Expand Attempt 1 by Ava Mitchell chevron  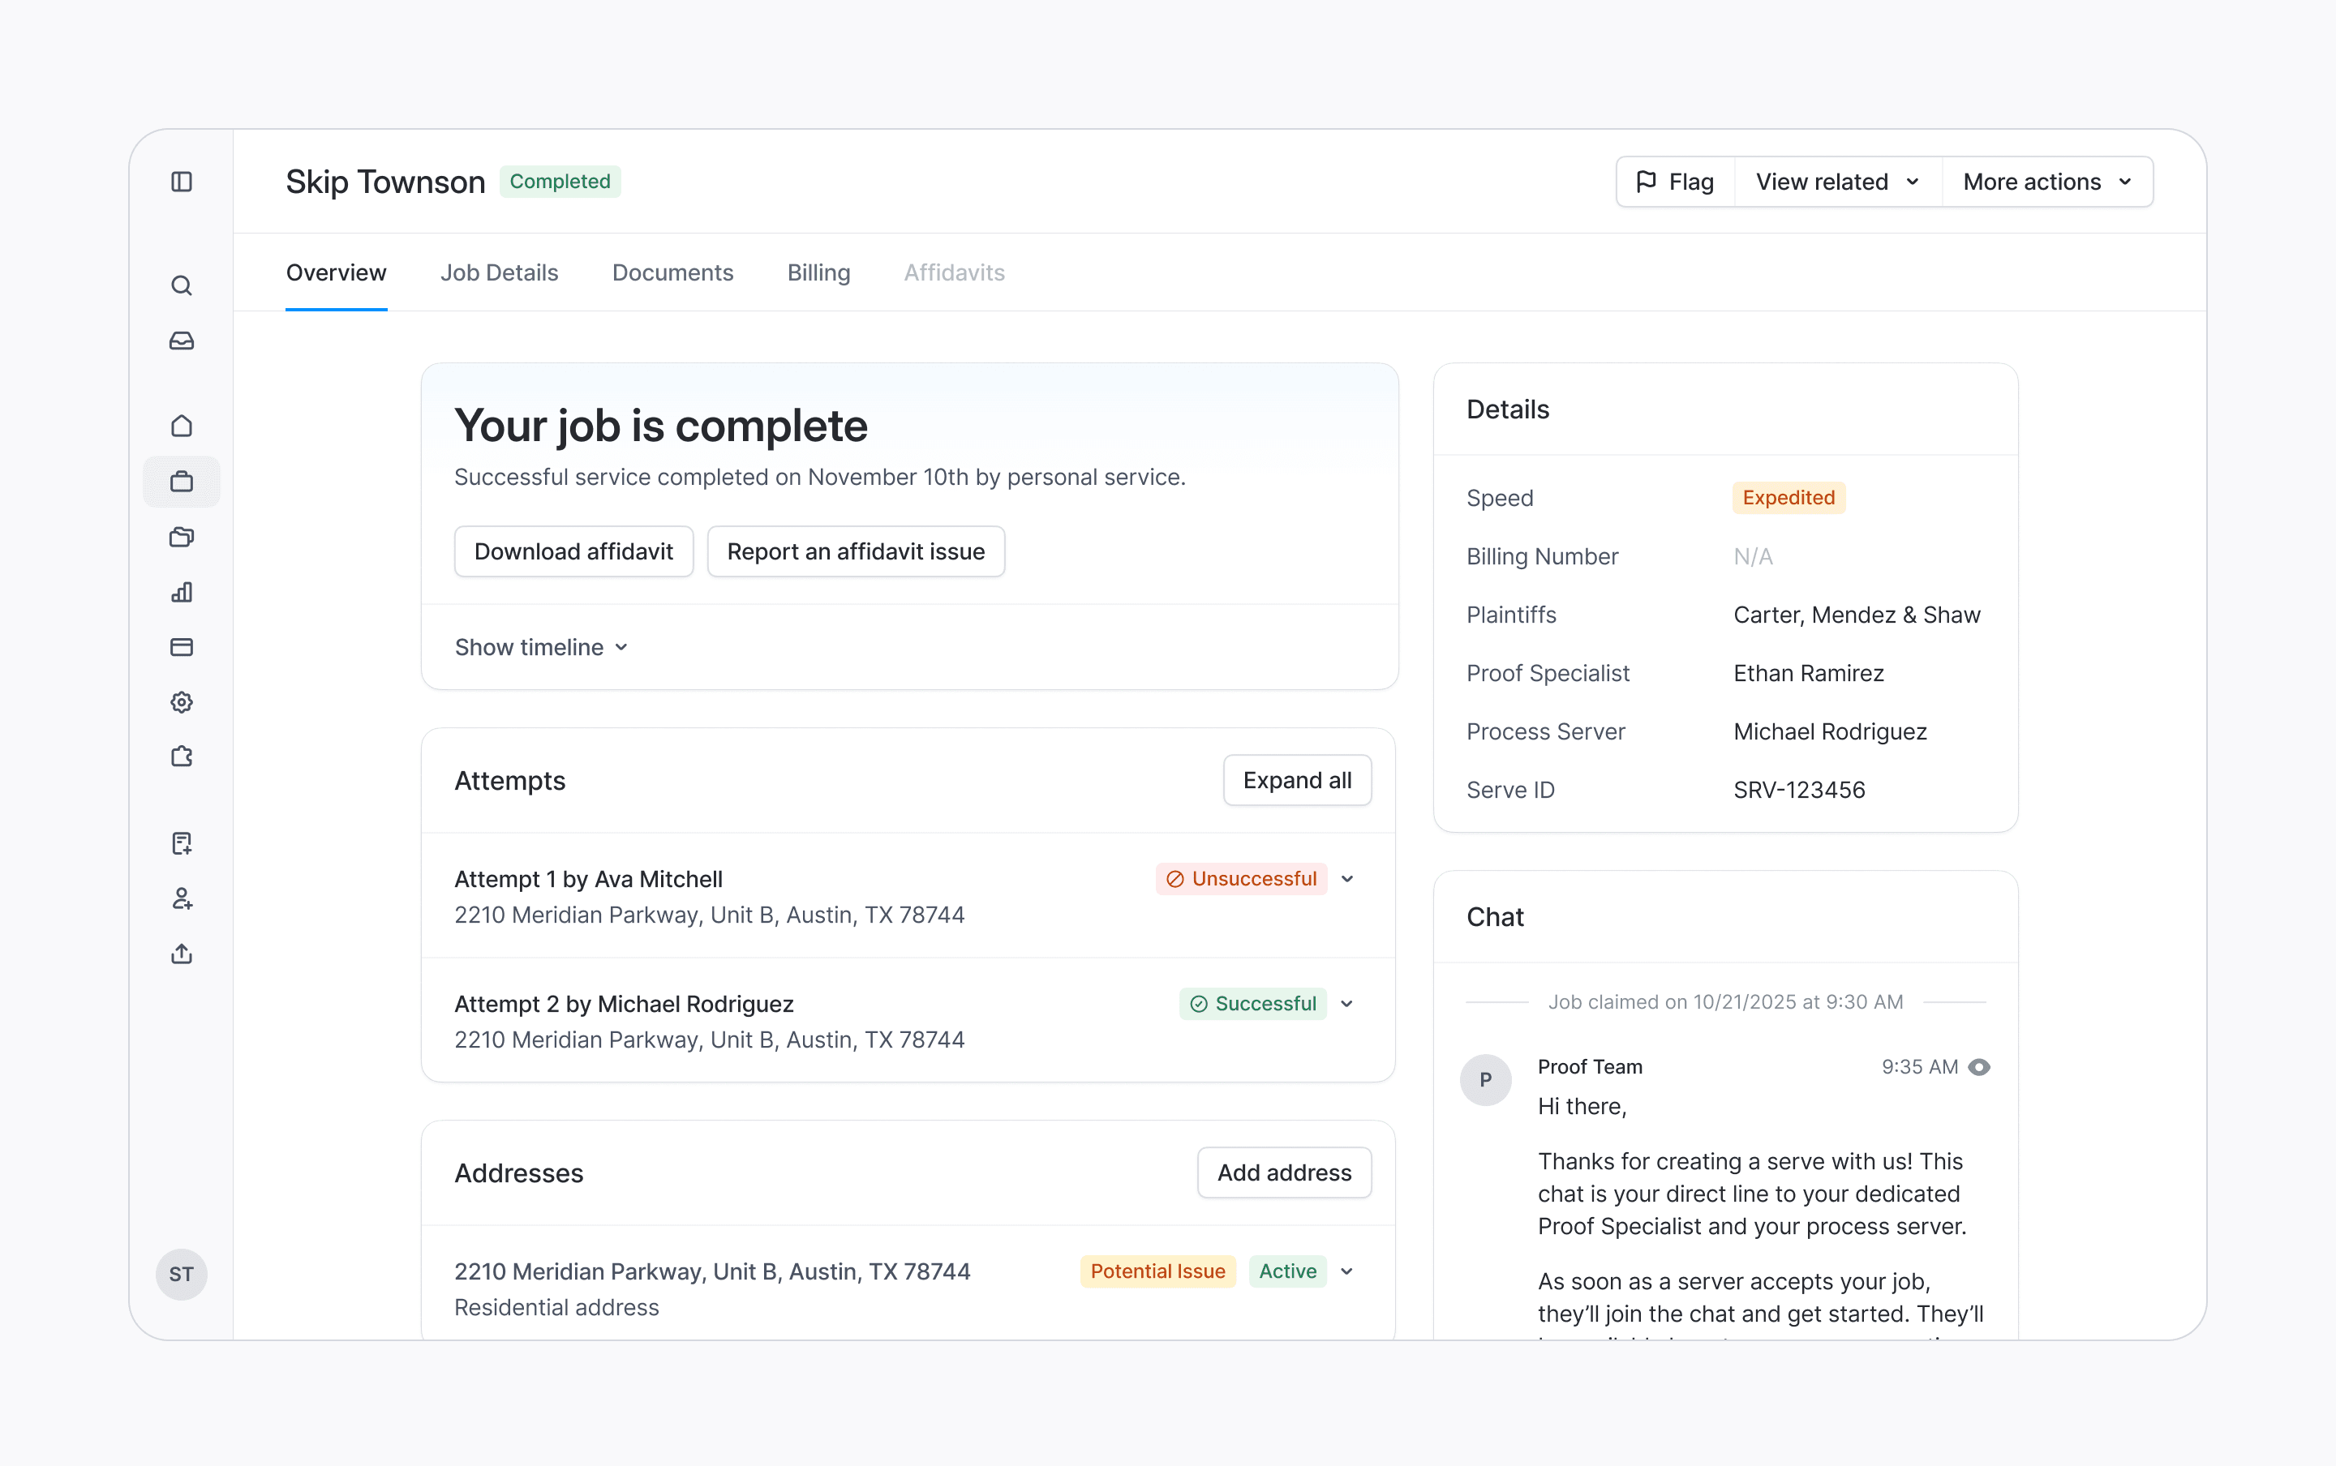pyautogui.click(x=1347, y=878)
